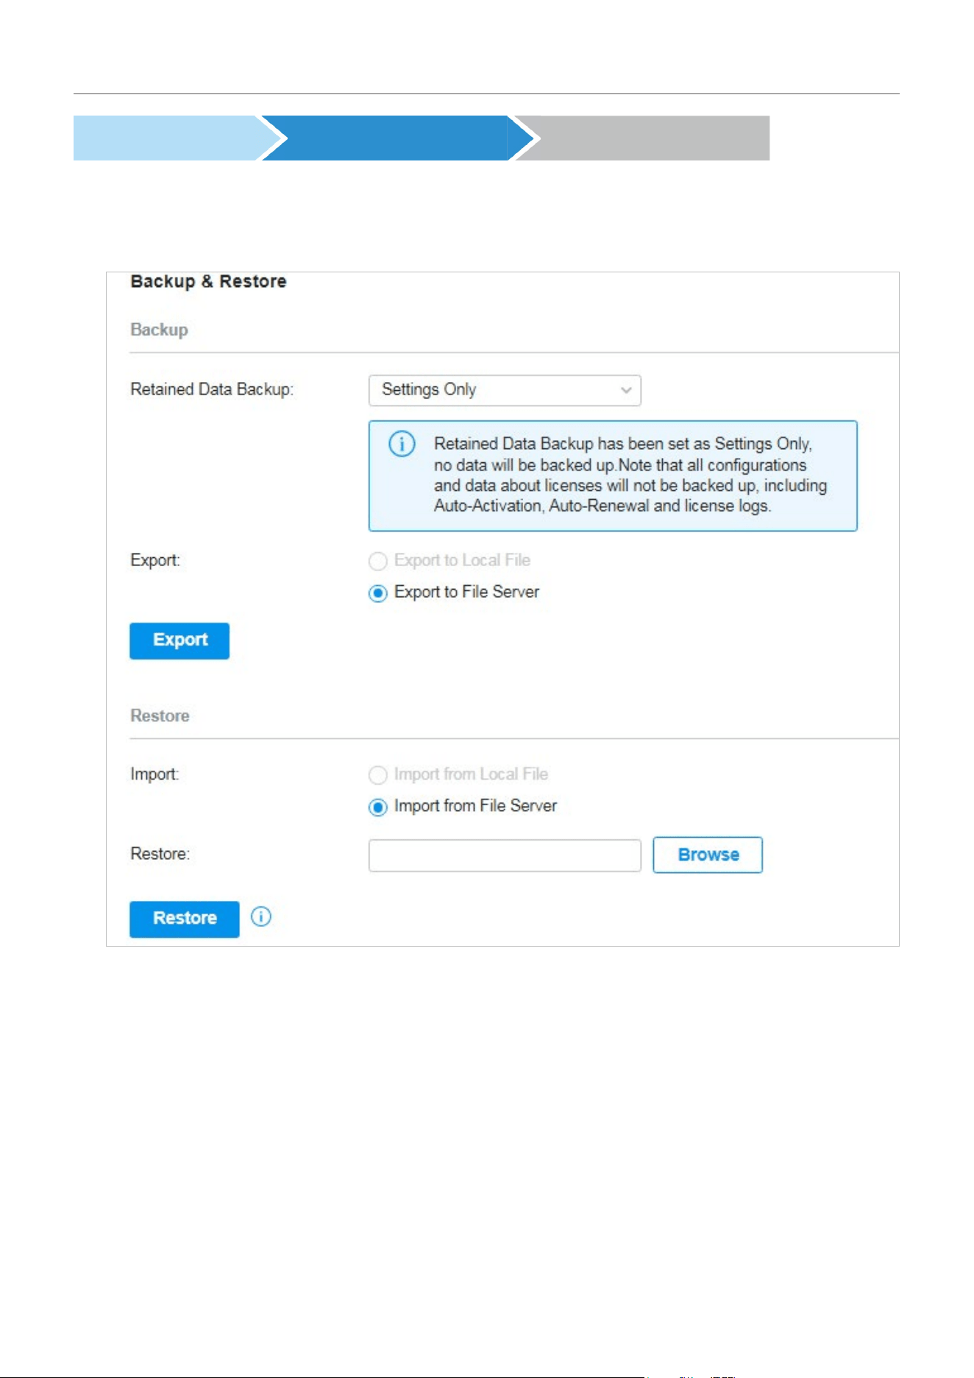Click the info icon beside Restore button
This screenshot has height=1378, width=974.
[261, 916]
